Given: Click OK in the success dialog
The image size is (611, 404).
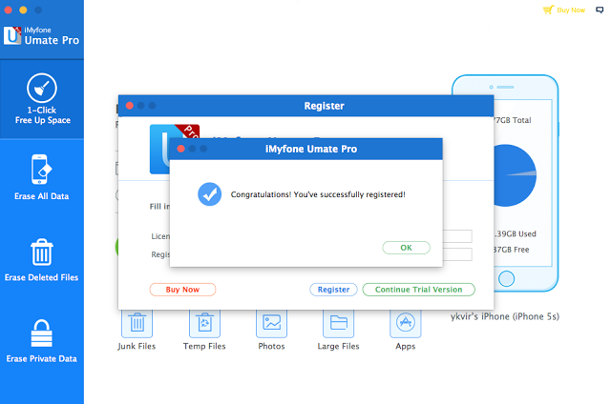Looking at the screenshot, I should coord(406,248).
